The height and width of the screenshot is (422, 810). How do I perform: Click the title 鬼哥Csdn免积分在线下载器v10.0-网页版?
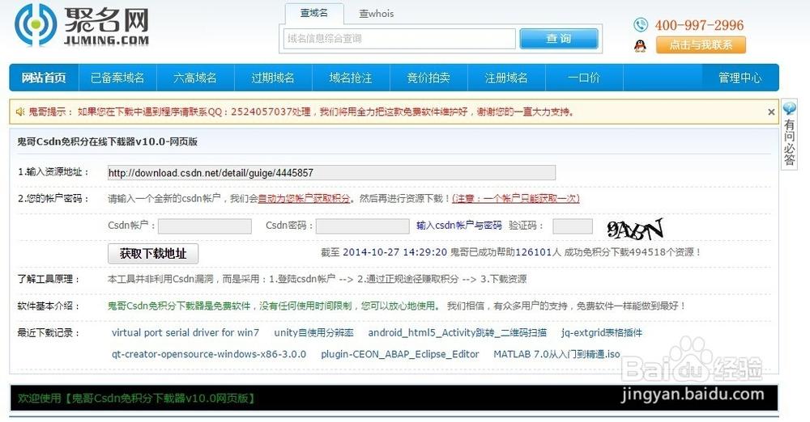coord(108,141)
